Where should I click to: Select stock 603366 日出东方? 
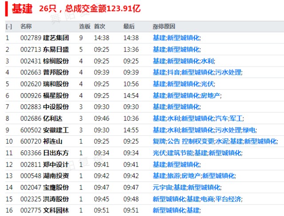click(x=44, y=153)
